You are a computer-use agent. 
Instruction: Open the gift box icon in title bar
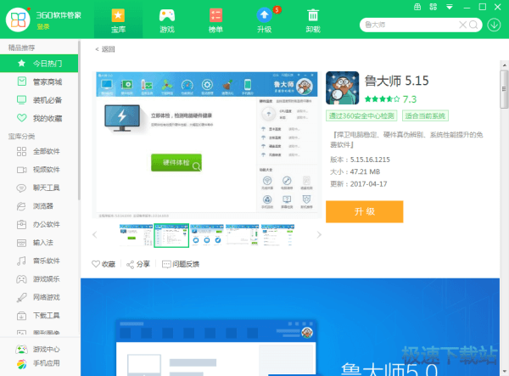click(x=417, y=7)
